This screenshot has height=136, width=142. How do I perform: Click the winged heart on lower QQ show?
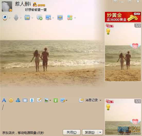pos(135,122)
